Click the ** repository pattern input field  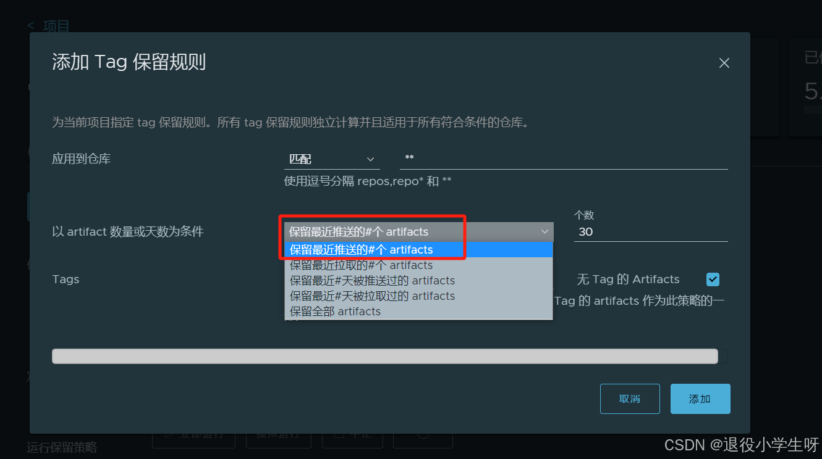[x=556, y=159]
